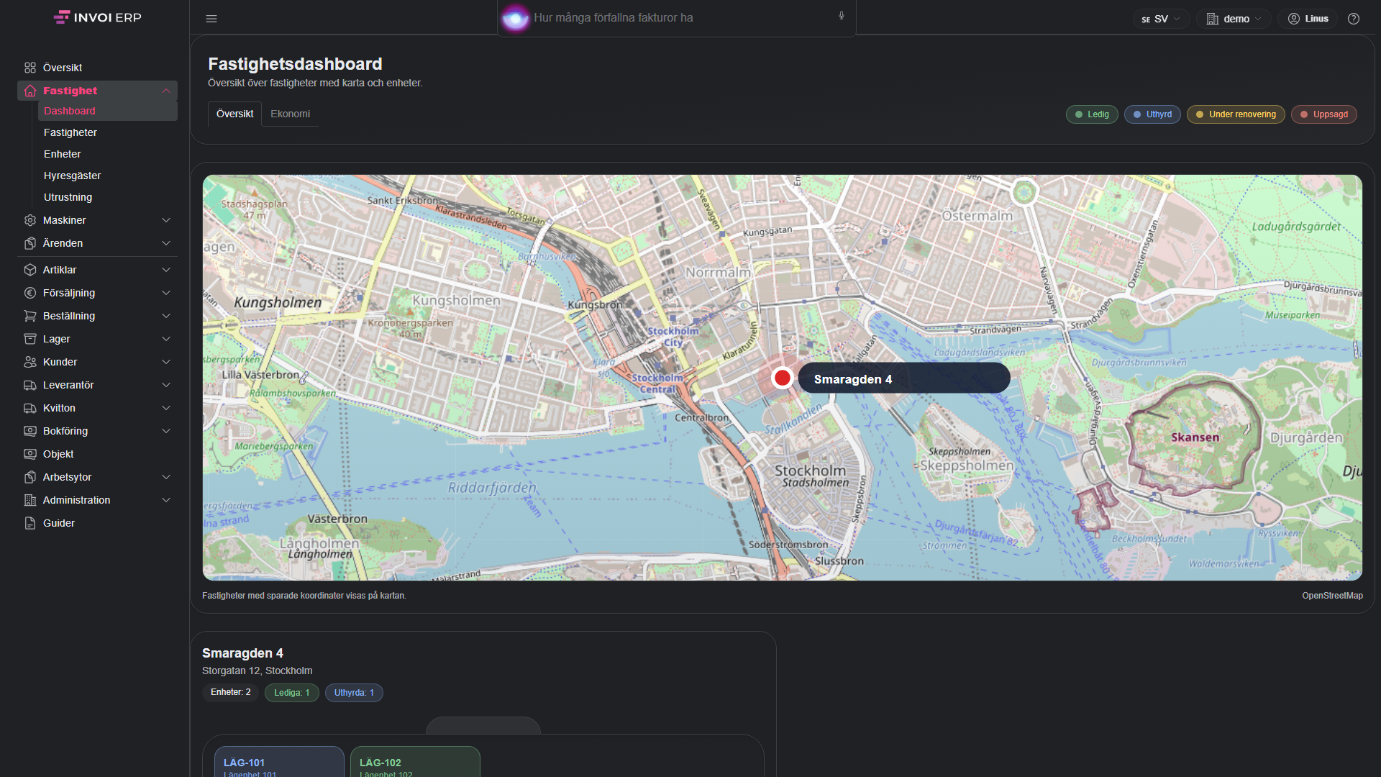Click the Smaragden 4 property heading
1381x777 pixels.
tap(242, 653)
